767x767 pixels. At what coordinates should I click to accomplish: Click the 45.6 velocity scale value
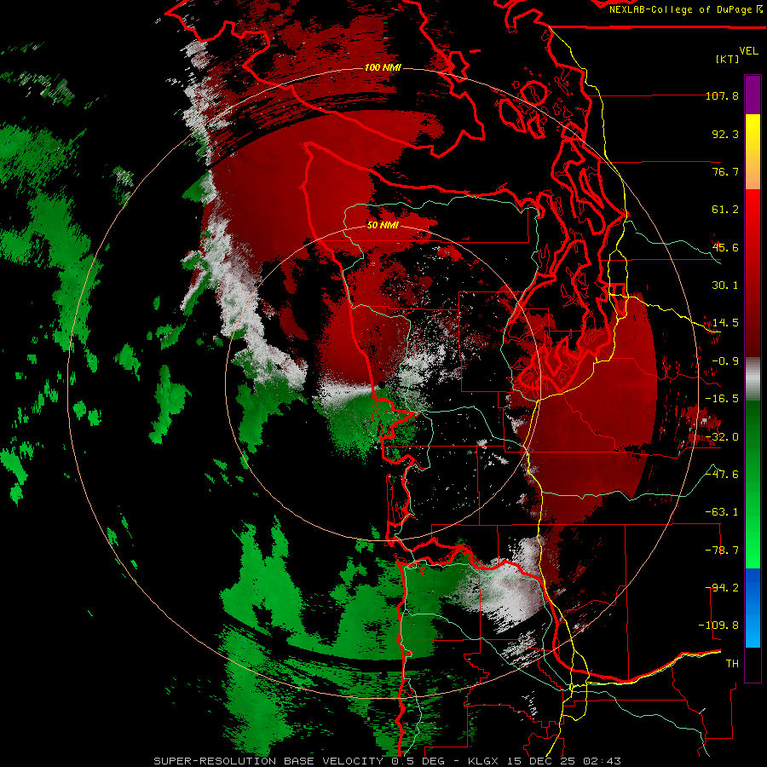click(x=725, y=247)
